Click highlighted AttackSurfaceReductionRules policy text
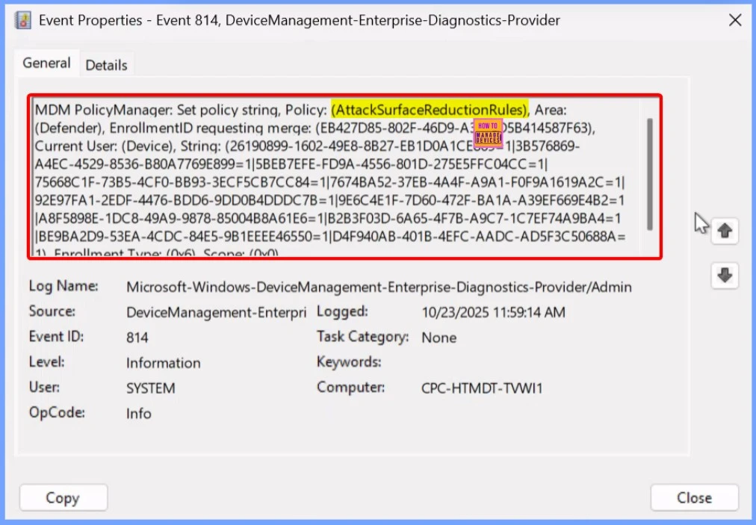The width and height of the screenshot is (756, 525). pos(430,110)
